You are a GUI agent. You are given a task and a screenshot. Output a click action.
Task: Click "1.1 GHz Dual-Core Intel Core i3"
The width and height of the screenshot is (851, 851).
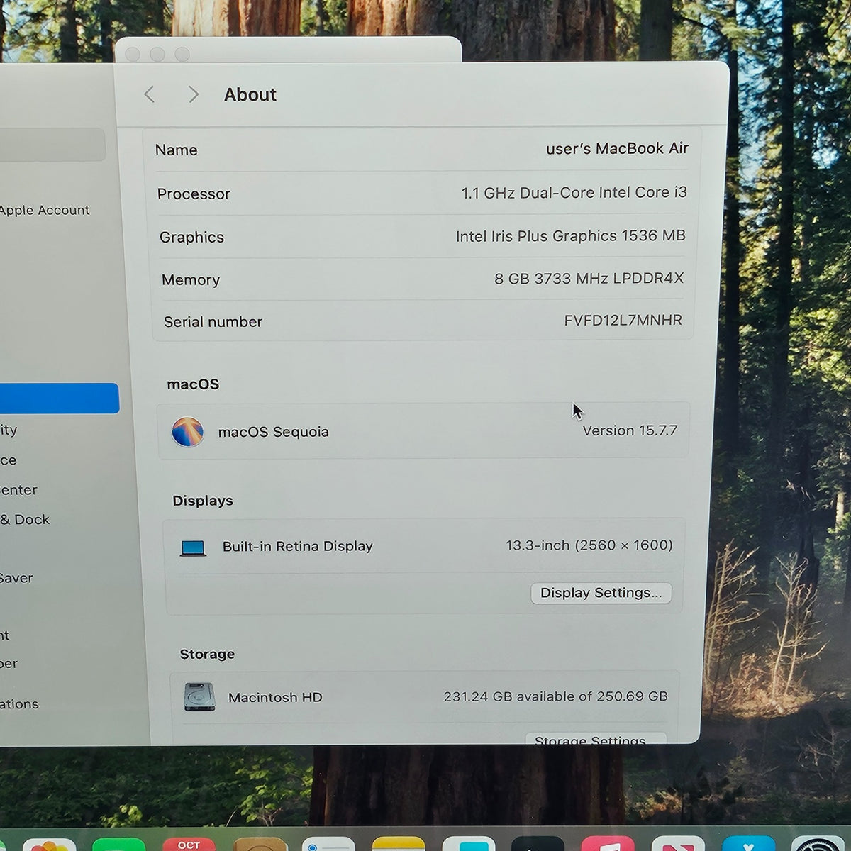coord(574,193)
